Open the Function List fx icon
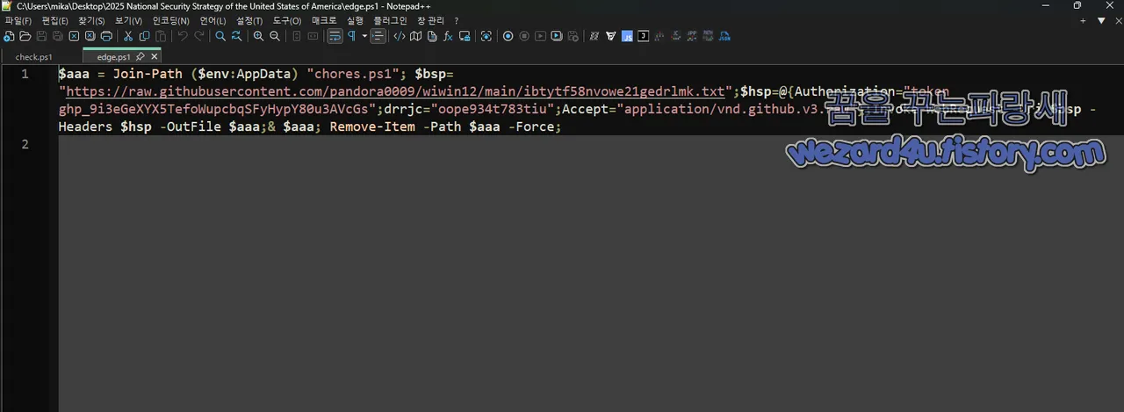1124x412 pixels. tap(448, 36)
